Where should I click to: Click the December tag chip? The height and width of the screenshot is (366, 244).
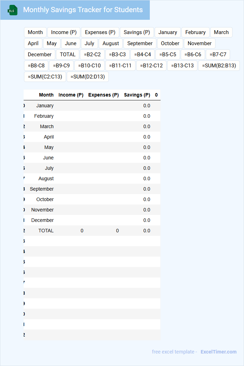tap(40, 55)
